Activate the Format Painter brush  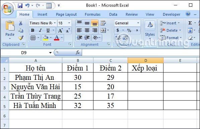(21, 38)
